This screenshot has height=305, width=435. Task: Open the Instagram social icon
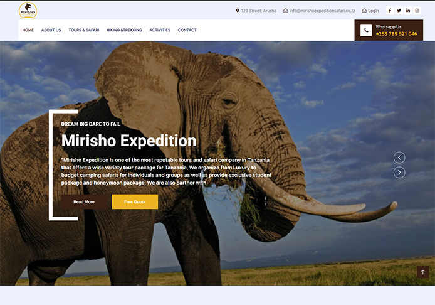pyautogui.click(x=417, y=11)
